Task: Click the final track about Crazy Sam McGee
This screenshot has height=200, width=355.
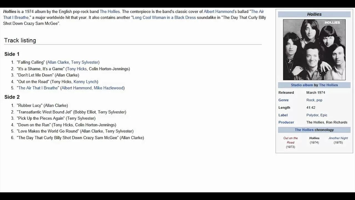Action: coord(68,138)
